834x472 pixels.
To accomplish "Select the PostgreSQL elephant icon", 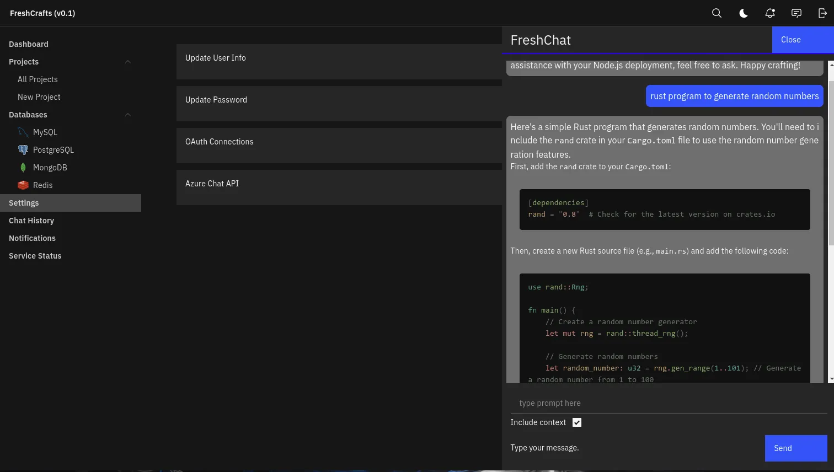I will [x=23, y=150].
